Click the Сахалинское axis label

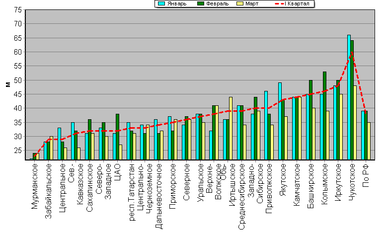click(x=89, y=188)
